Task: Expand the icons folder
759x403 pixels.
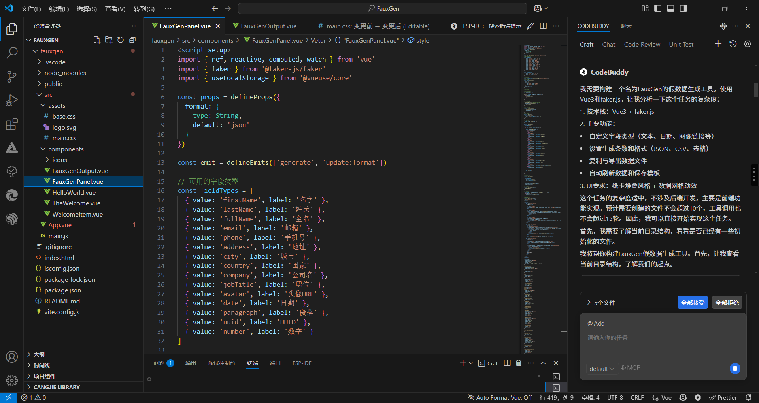Action: [47, 160]
